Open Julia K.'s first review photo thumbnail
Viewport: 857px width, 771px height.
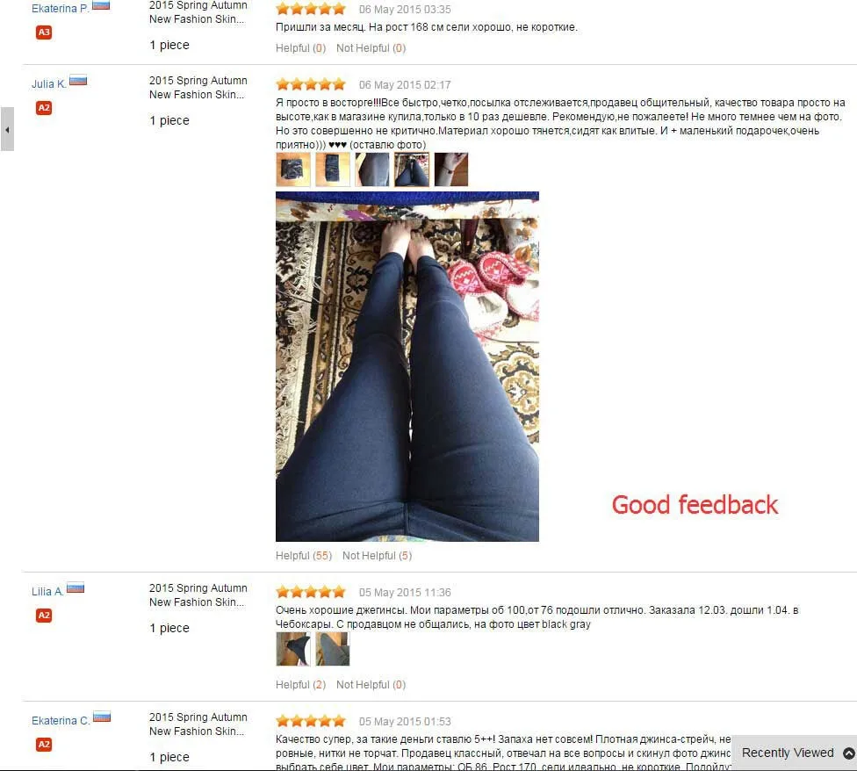[293, 169]
